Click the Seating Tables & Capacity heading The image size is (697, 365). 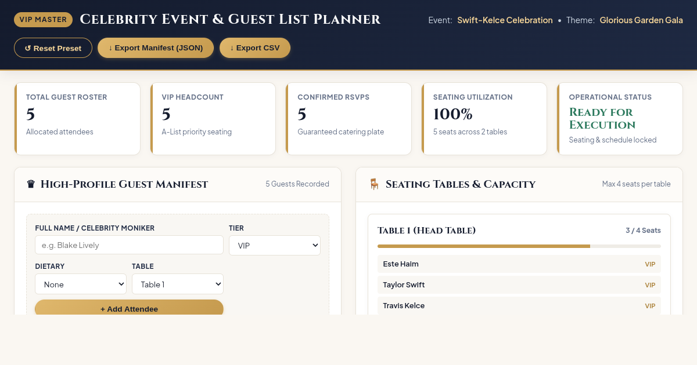[x=461, y=184]
